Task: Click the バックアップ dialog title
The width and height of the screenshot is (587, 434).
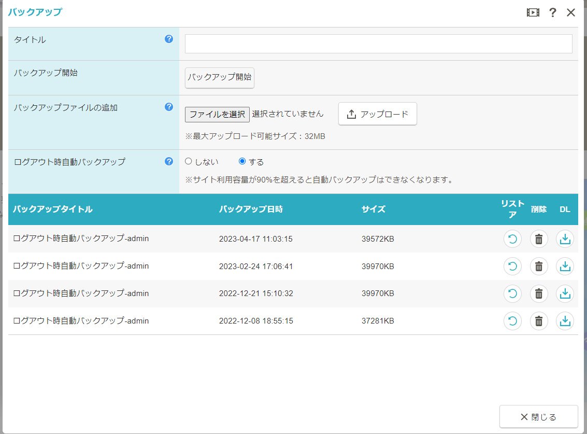Action: pyautogui.click(x=35, y=12)
